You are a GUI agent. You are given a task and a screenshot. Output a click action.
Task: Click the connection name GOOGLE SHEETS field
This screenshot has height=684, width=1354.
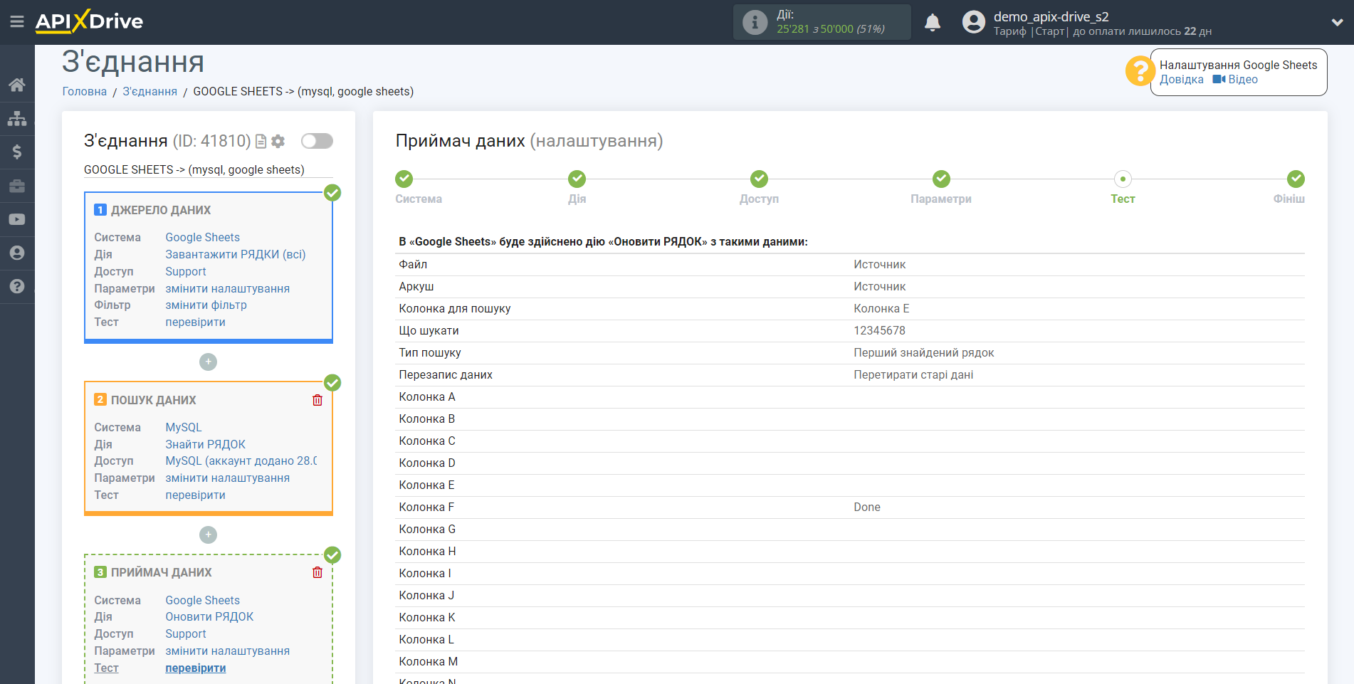209,169
